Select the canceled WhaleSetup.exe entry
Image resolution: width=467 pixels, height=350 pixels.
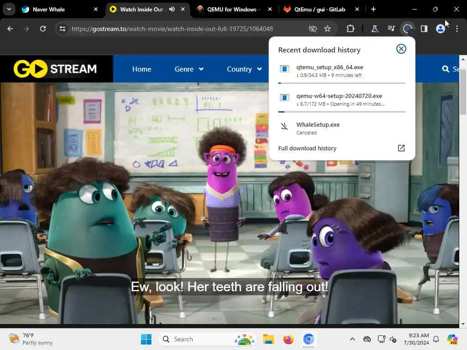(x=342, y=128)
